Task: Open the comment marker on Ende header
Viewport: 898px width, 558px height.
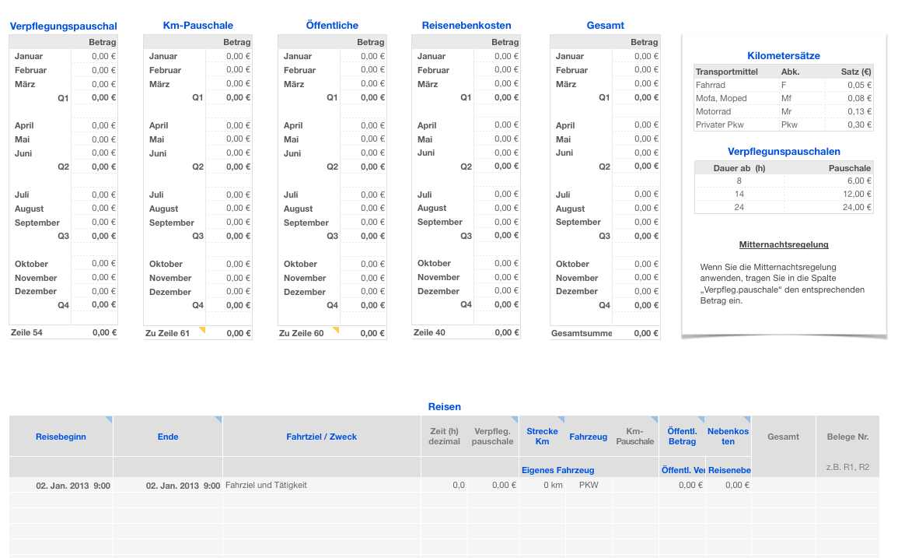Action: tap(218, 419)
